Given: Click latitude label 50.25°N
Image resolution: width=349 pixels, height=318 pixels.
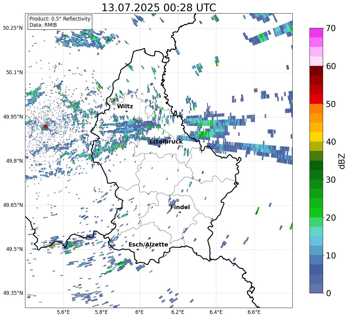Looking at the screenshot, I should click(x=13, y=28).
